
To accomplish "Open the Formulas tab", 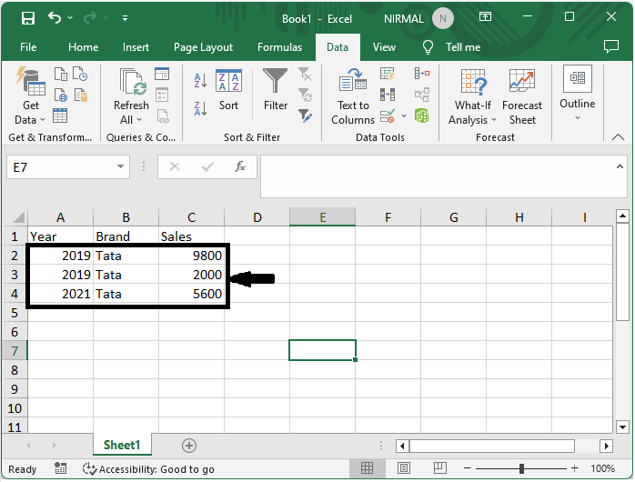I will point(279,47).
